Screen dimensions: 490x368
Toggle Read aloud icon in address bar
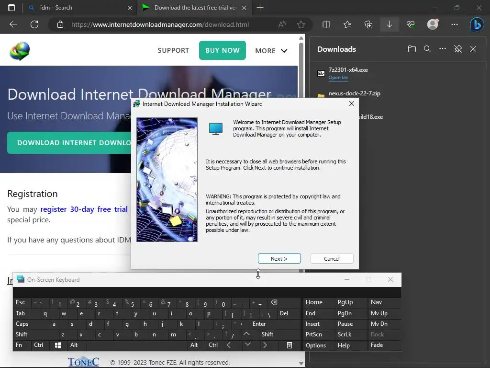click(x=282, y=24)
